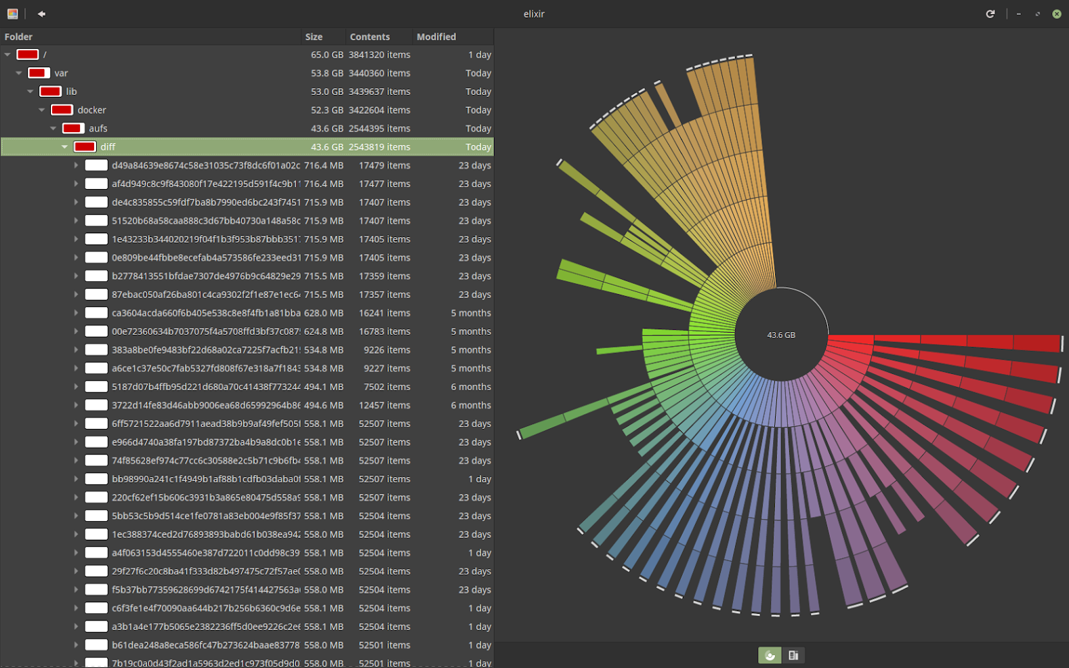Select the lib folder row
The height and width of the screenshot is (668, 1069).
(x=247, y=91)
